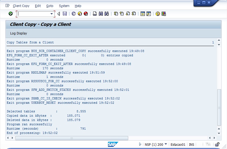Open the Client Copy menu

point(21,6)
